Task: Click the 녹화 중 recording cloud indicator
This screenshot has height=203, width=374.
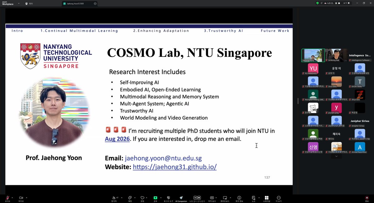Action: (x=329, y=3)
